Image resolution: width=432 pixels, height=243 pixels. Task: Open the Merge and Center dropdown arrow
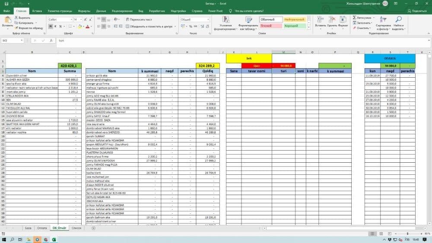[175, 26]
